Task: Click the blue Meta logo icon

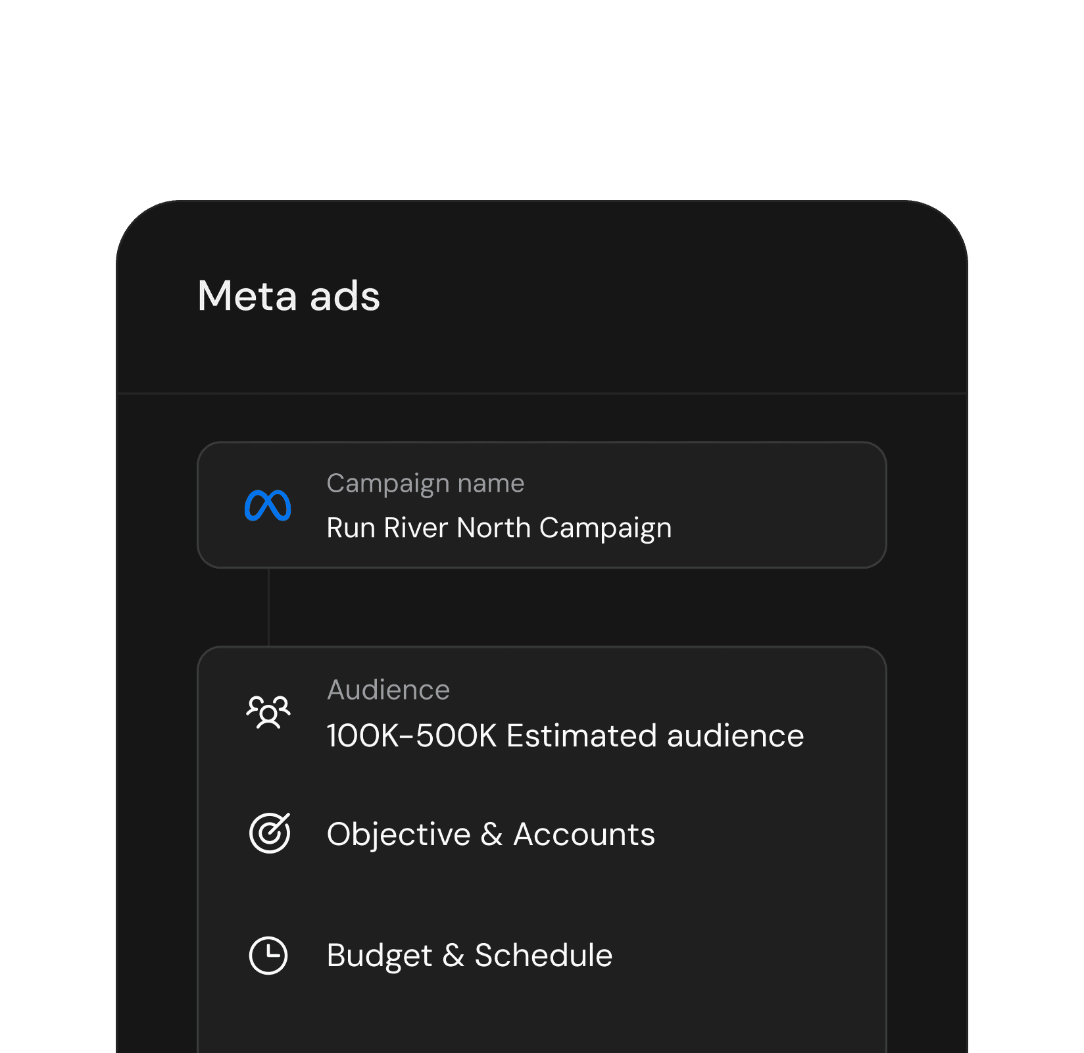Action: click(x=268, y=505)
